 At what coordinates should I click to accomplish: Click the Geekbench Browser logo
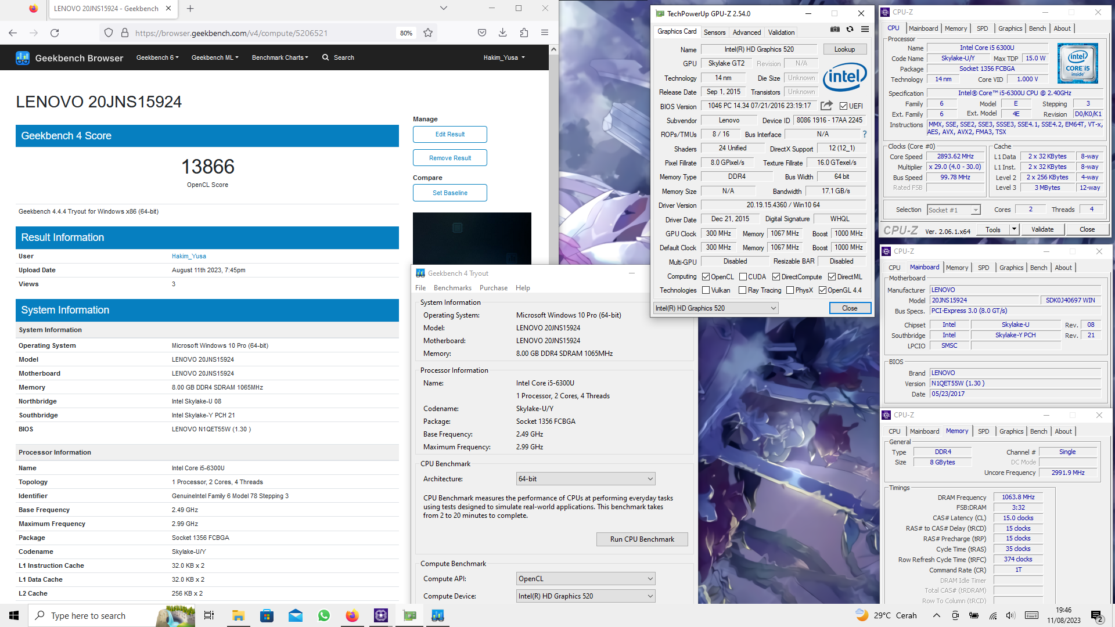[70, 57]
